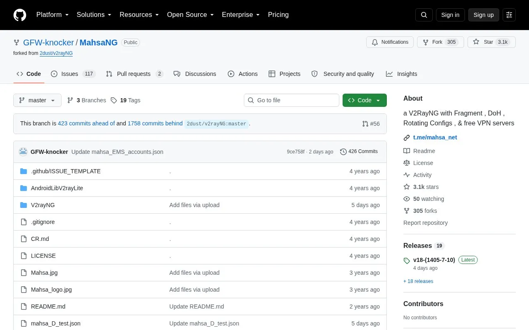Open the master branch selector dropdown
Image resolution: width=529 pixels, height=330 pixels.
[37, 100]
